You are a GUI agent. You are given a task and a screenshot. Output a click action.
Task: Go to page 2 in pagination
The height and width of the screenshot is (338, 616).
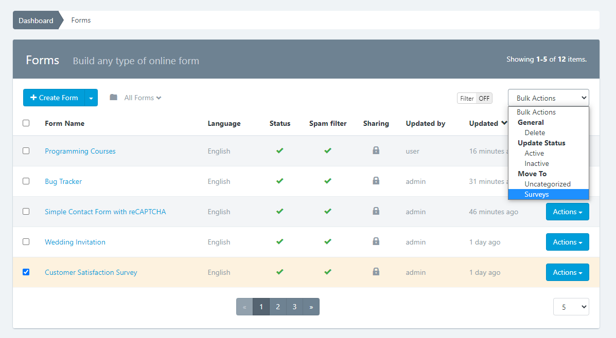(278, 307)
